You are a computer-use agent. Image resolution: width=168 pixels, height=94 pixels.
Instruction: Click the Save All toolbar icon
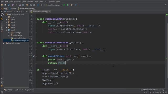tap(5, 5)
